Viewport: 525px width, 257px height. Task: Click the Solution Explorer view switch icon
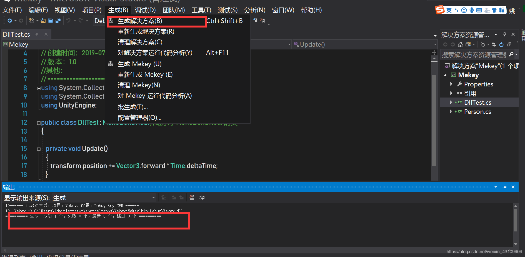point(468,44)
